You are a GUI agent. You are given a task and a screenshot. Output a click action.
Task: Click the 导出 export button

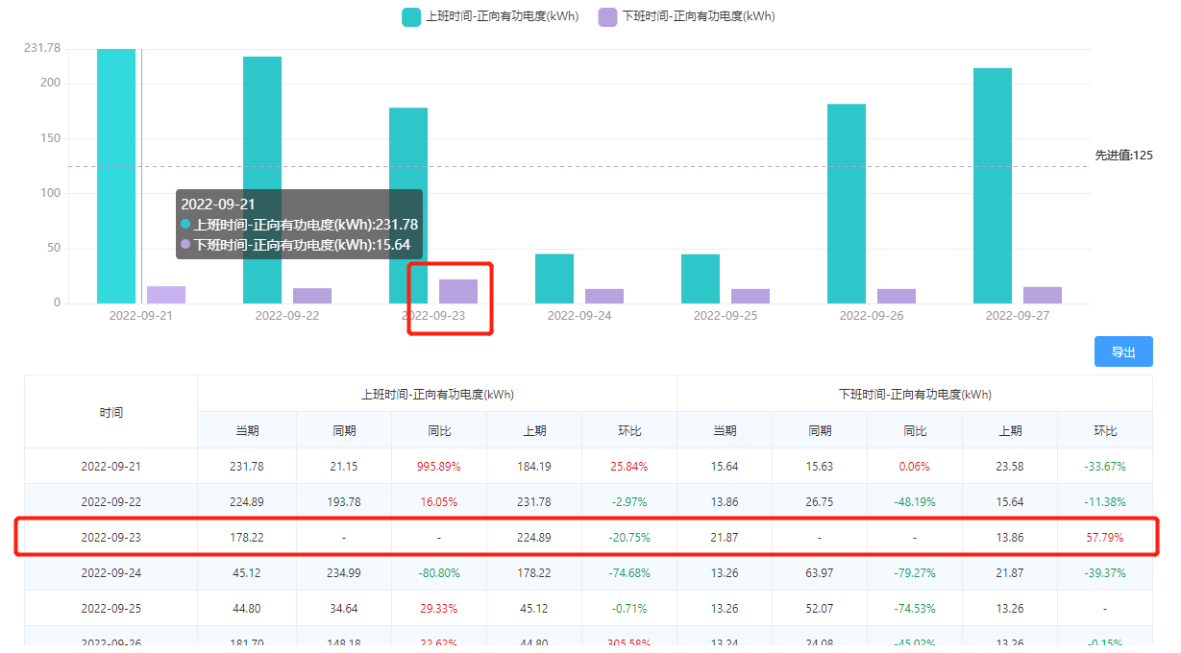point(1122,351)
